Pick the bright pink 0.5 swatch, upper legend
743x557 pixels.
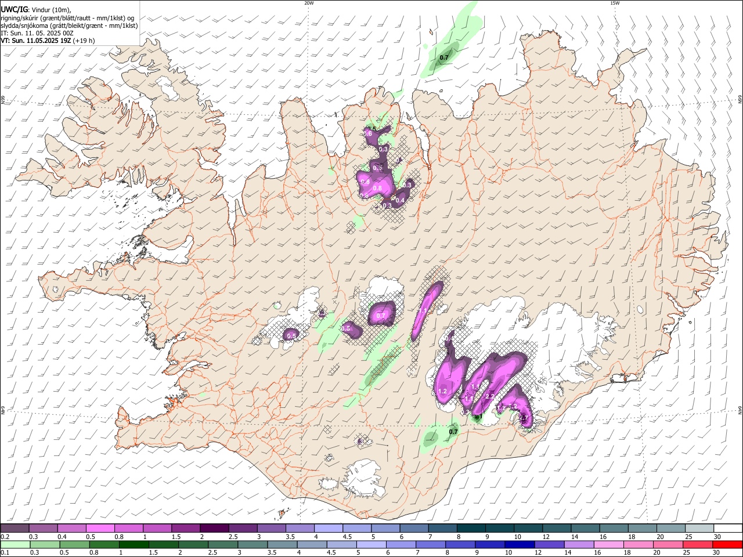pos(100,529)
